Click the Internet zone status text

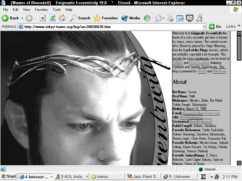[210, 169]
